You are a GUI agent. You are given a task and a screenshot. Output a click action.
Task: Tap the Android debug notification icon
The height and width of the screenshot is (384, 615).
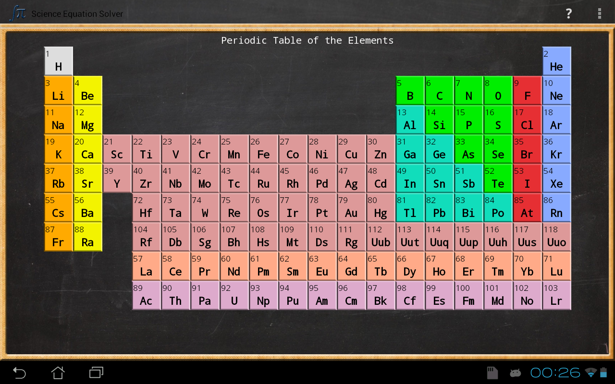(515, 372)
